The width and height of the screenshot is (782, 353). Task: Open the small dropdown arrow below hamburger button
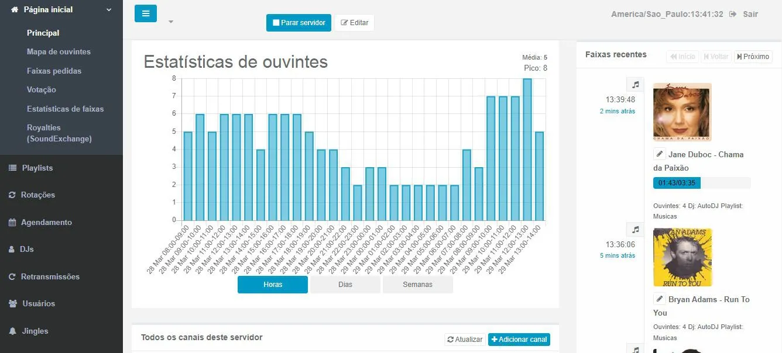pos(171,22)
